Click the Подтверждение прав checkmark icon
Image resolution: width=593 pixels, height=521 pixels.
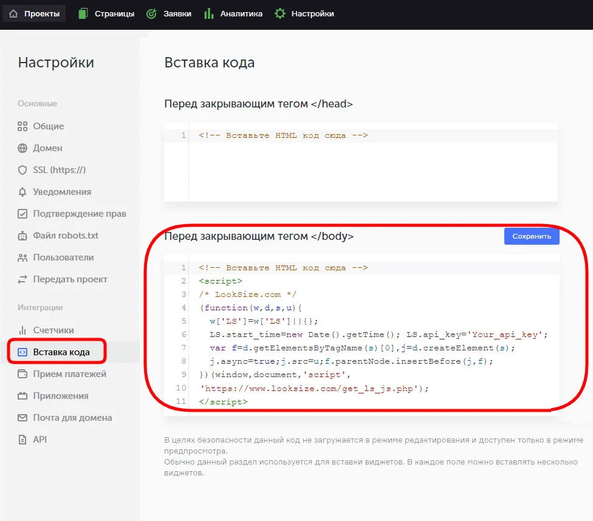click(x=22, y=214)
